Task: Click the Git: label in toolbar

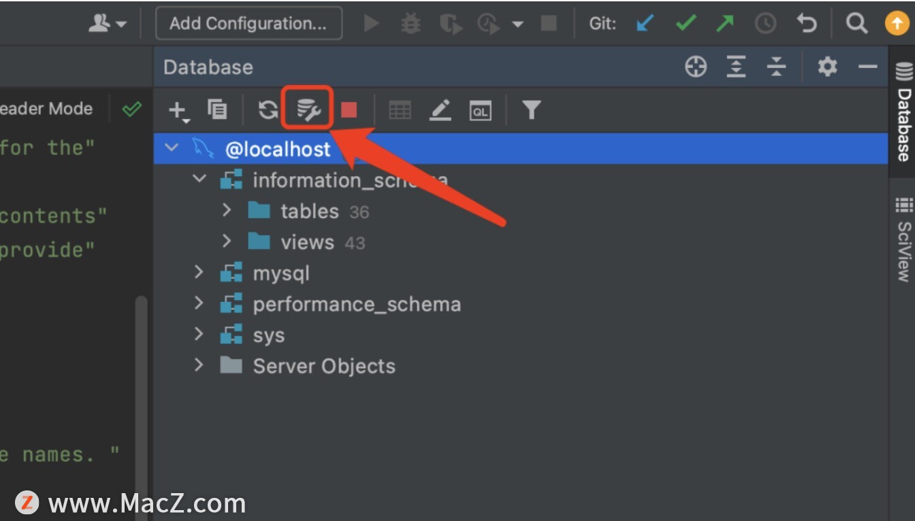Action: 603,24
